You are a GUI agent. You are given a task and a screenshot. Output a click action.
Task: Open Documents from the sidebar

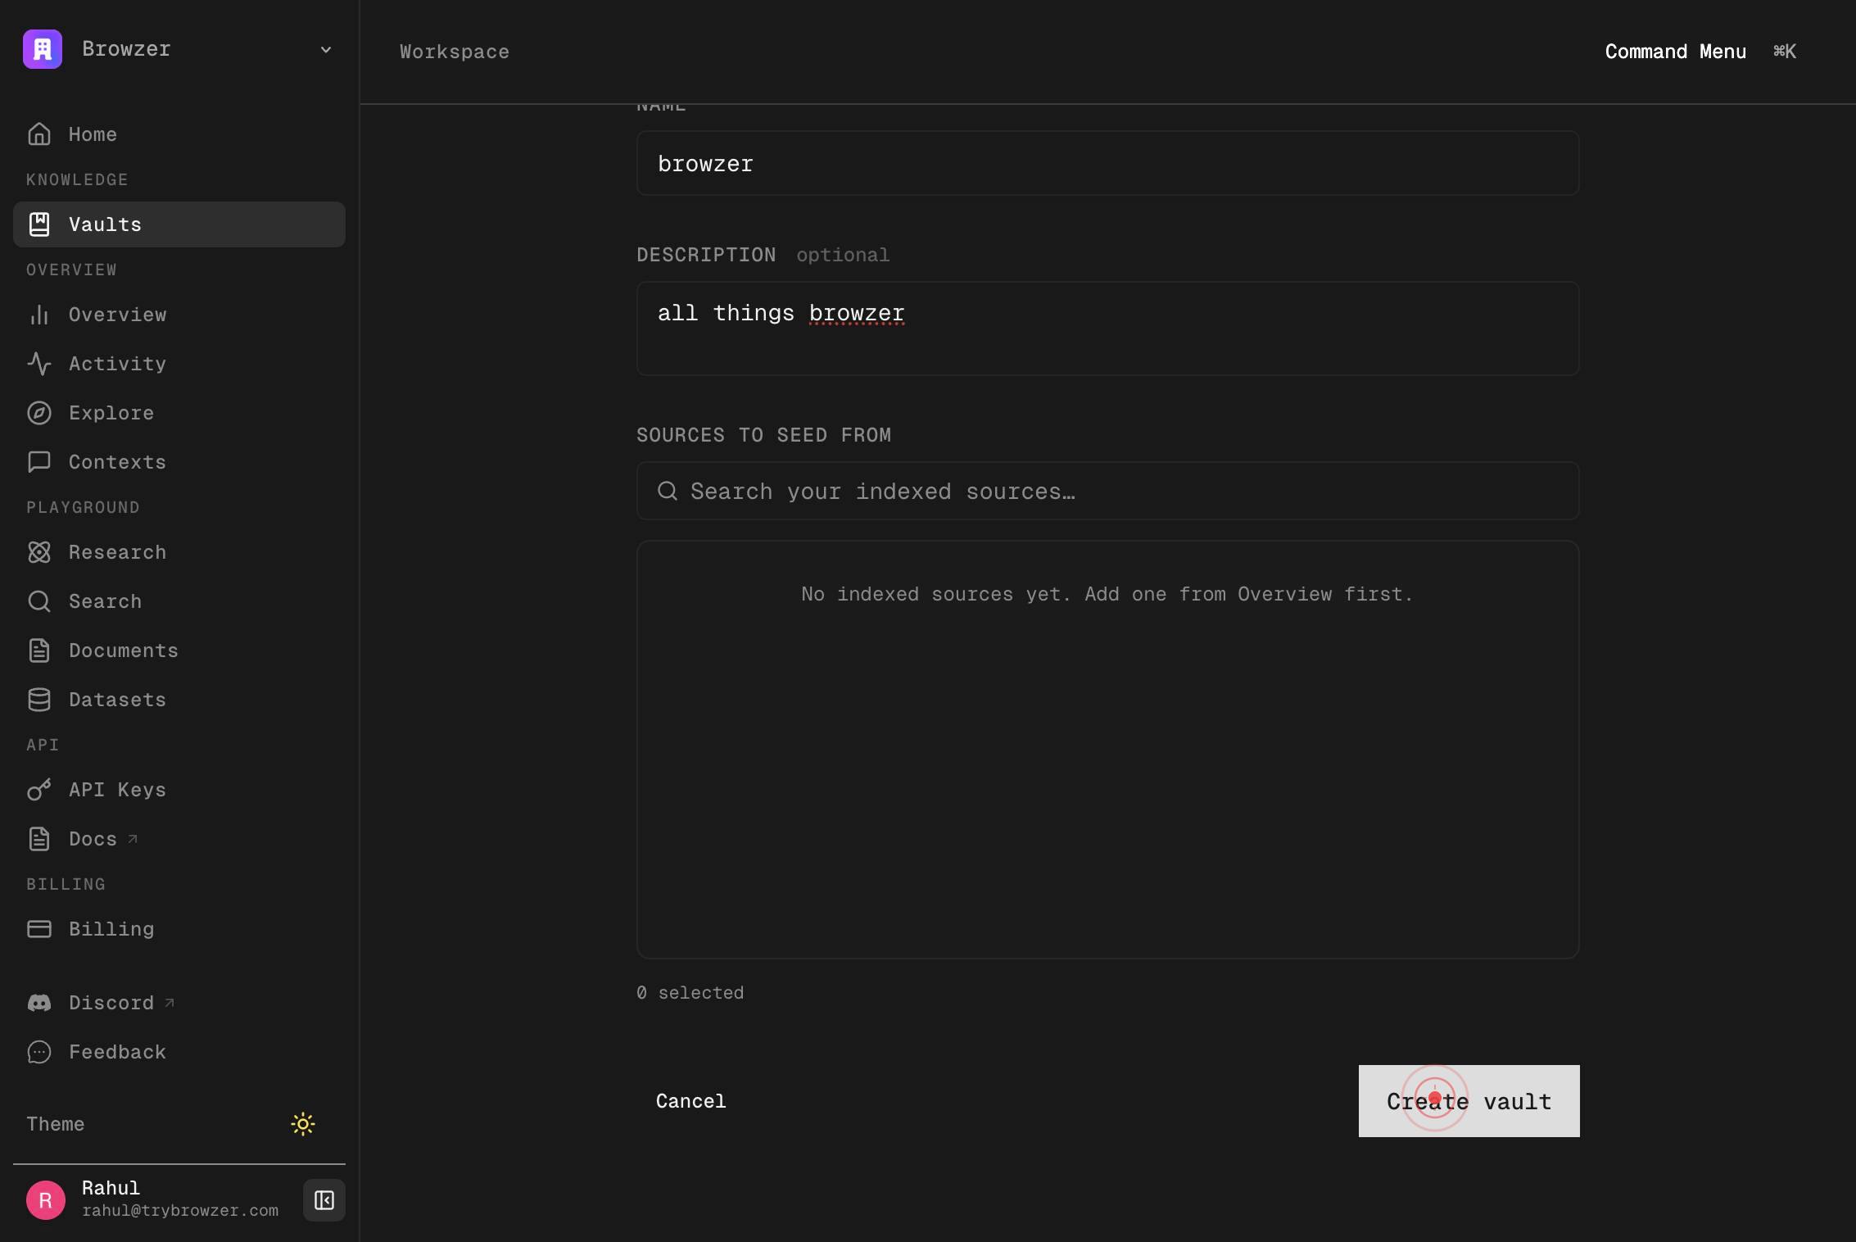click(179, 650)
